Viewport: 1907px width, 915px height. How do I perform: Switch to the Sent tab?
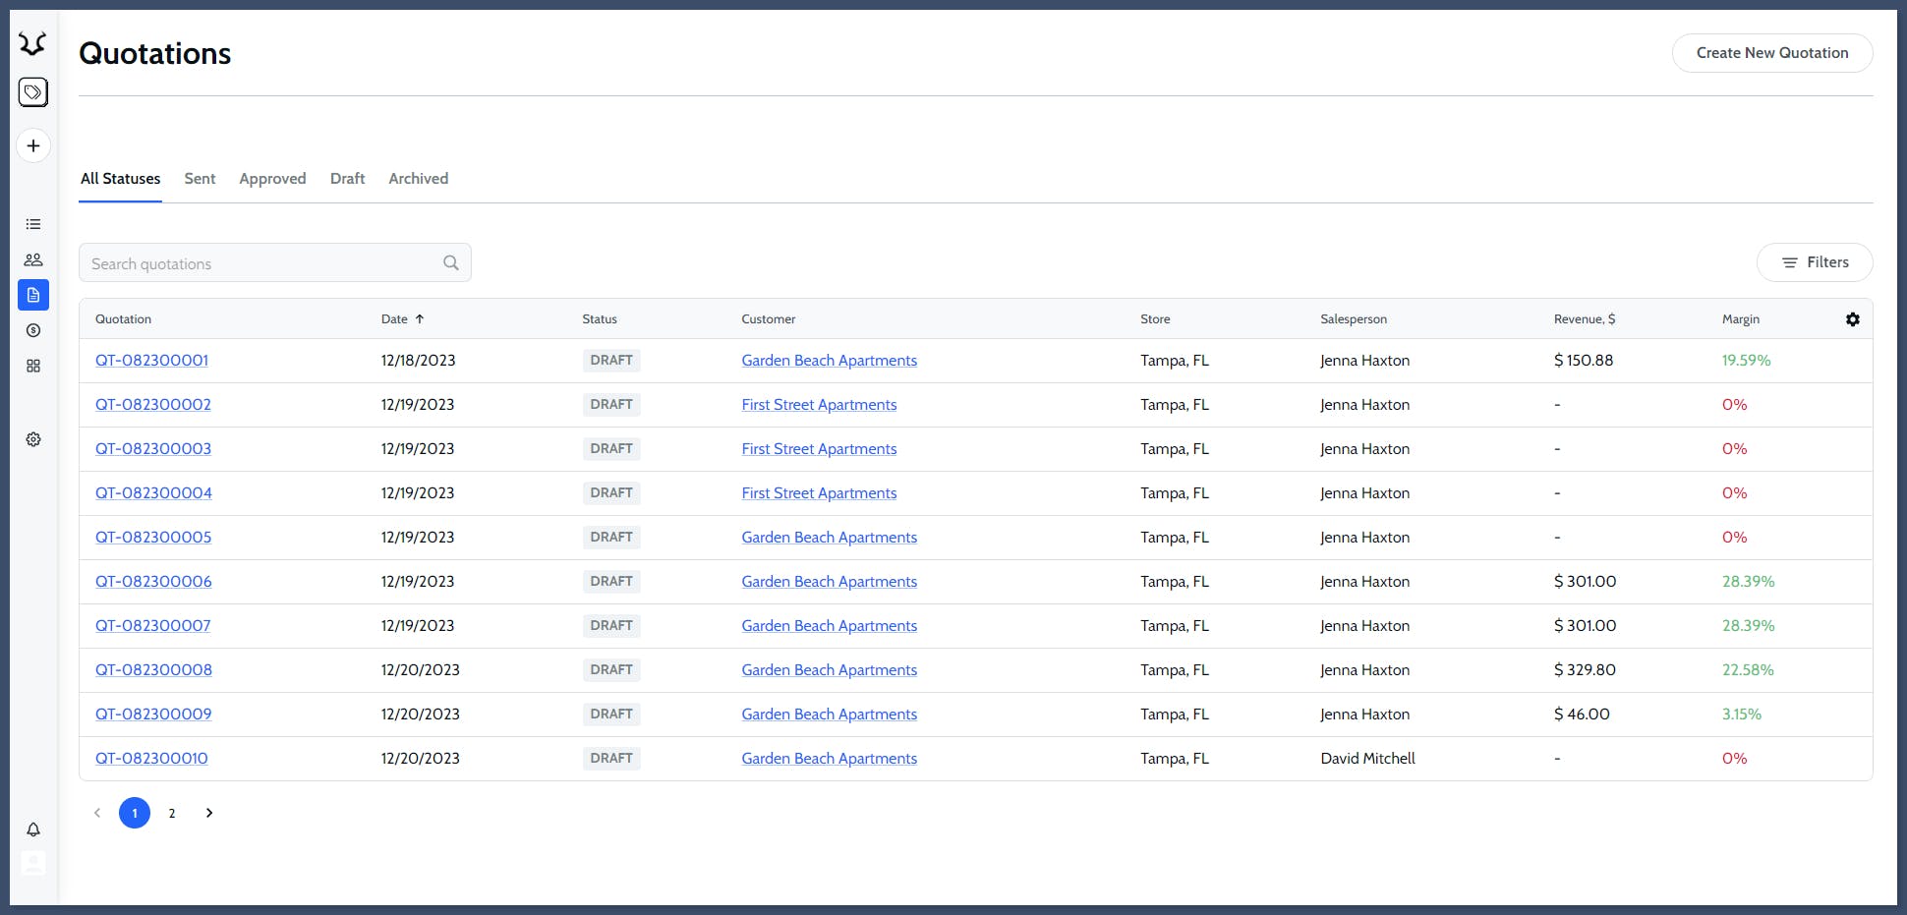point(200,179)
